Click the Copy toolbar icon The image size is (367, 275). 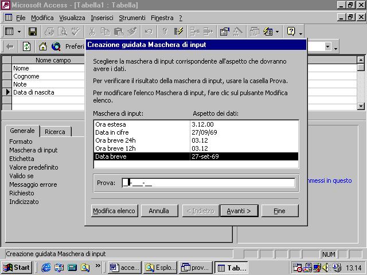106,32
